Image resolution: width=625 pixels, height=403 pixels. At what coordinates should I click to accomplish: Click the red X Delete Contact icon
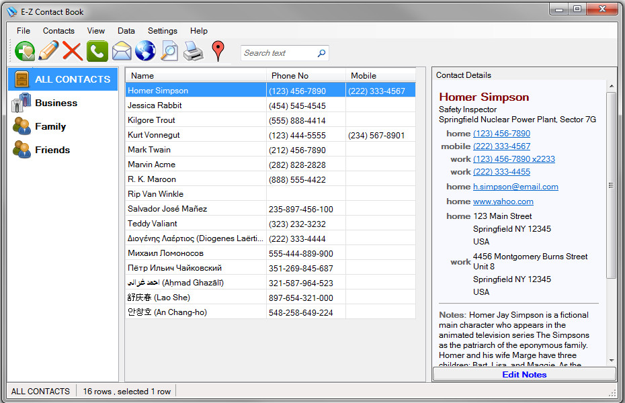coord(73,51)
